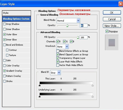
Task: Click the white This Layer slider handle
Action: [x=93, y=86]
